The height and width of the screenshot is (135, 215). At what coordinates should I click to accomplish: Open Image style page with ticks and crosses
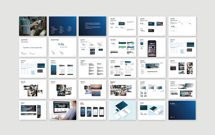(182, 68)
